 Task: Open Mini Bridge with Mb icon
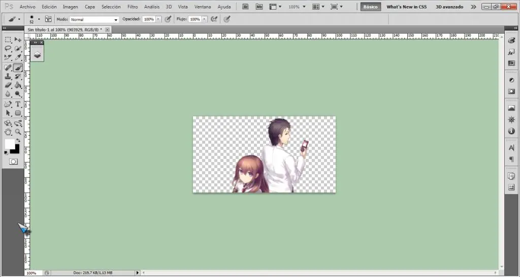(259, 7)
